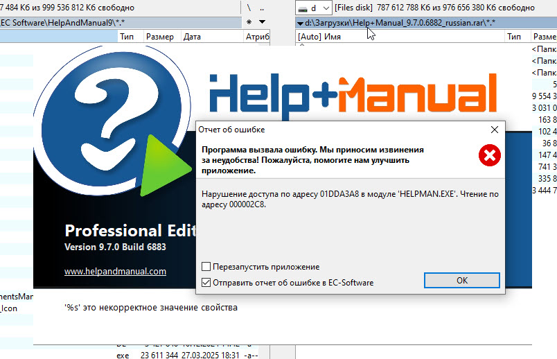Enable 'Перезапустить приложение' checkbox
Viewport: 557px width, 359px height.
[x=206, y=267]
